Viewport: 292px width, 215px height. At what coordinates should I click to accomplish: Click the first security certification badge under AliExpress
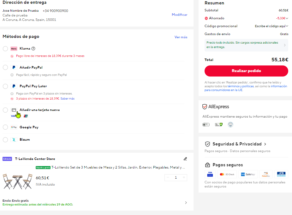pos(206,125)
